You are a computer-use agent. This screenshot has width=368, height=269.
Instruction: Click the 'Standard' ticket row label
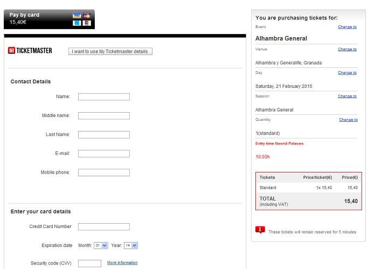click(x=268, y=188)
